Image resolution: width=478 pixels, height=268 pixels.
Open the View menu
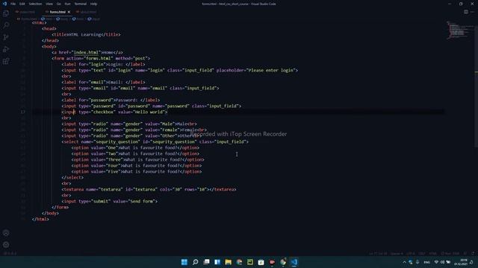49,4
